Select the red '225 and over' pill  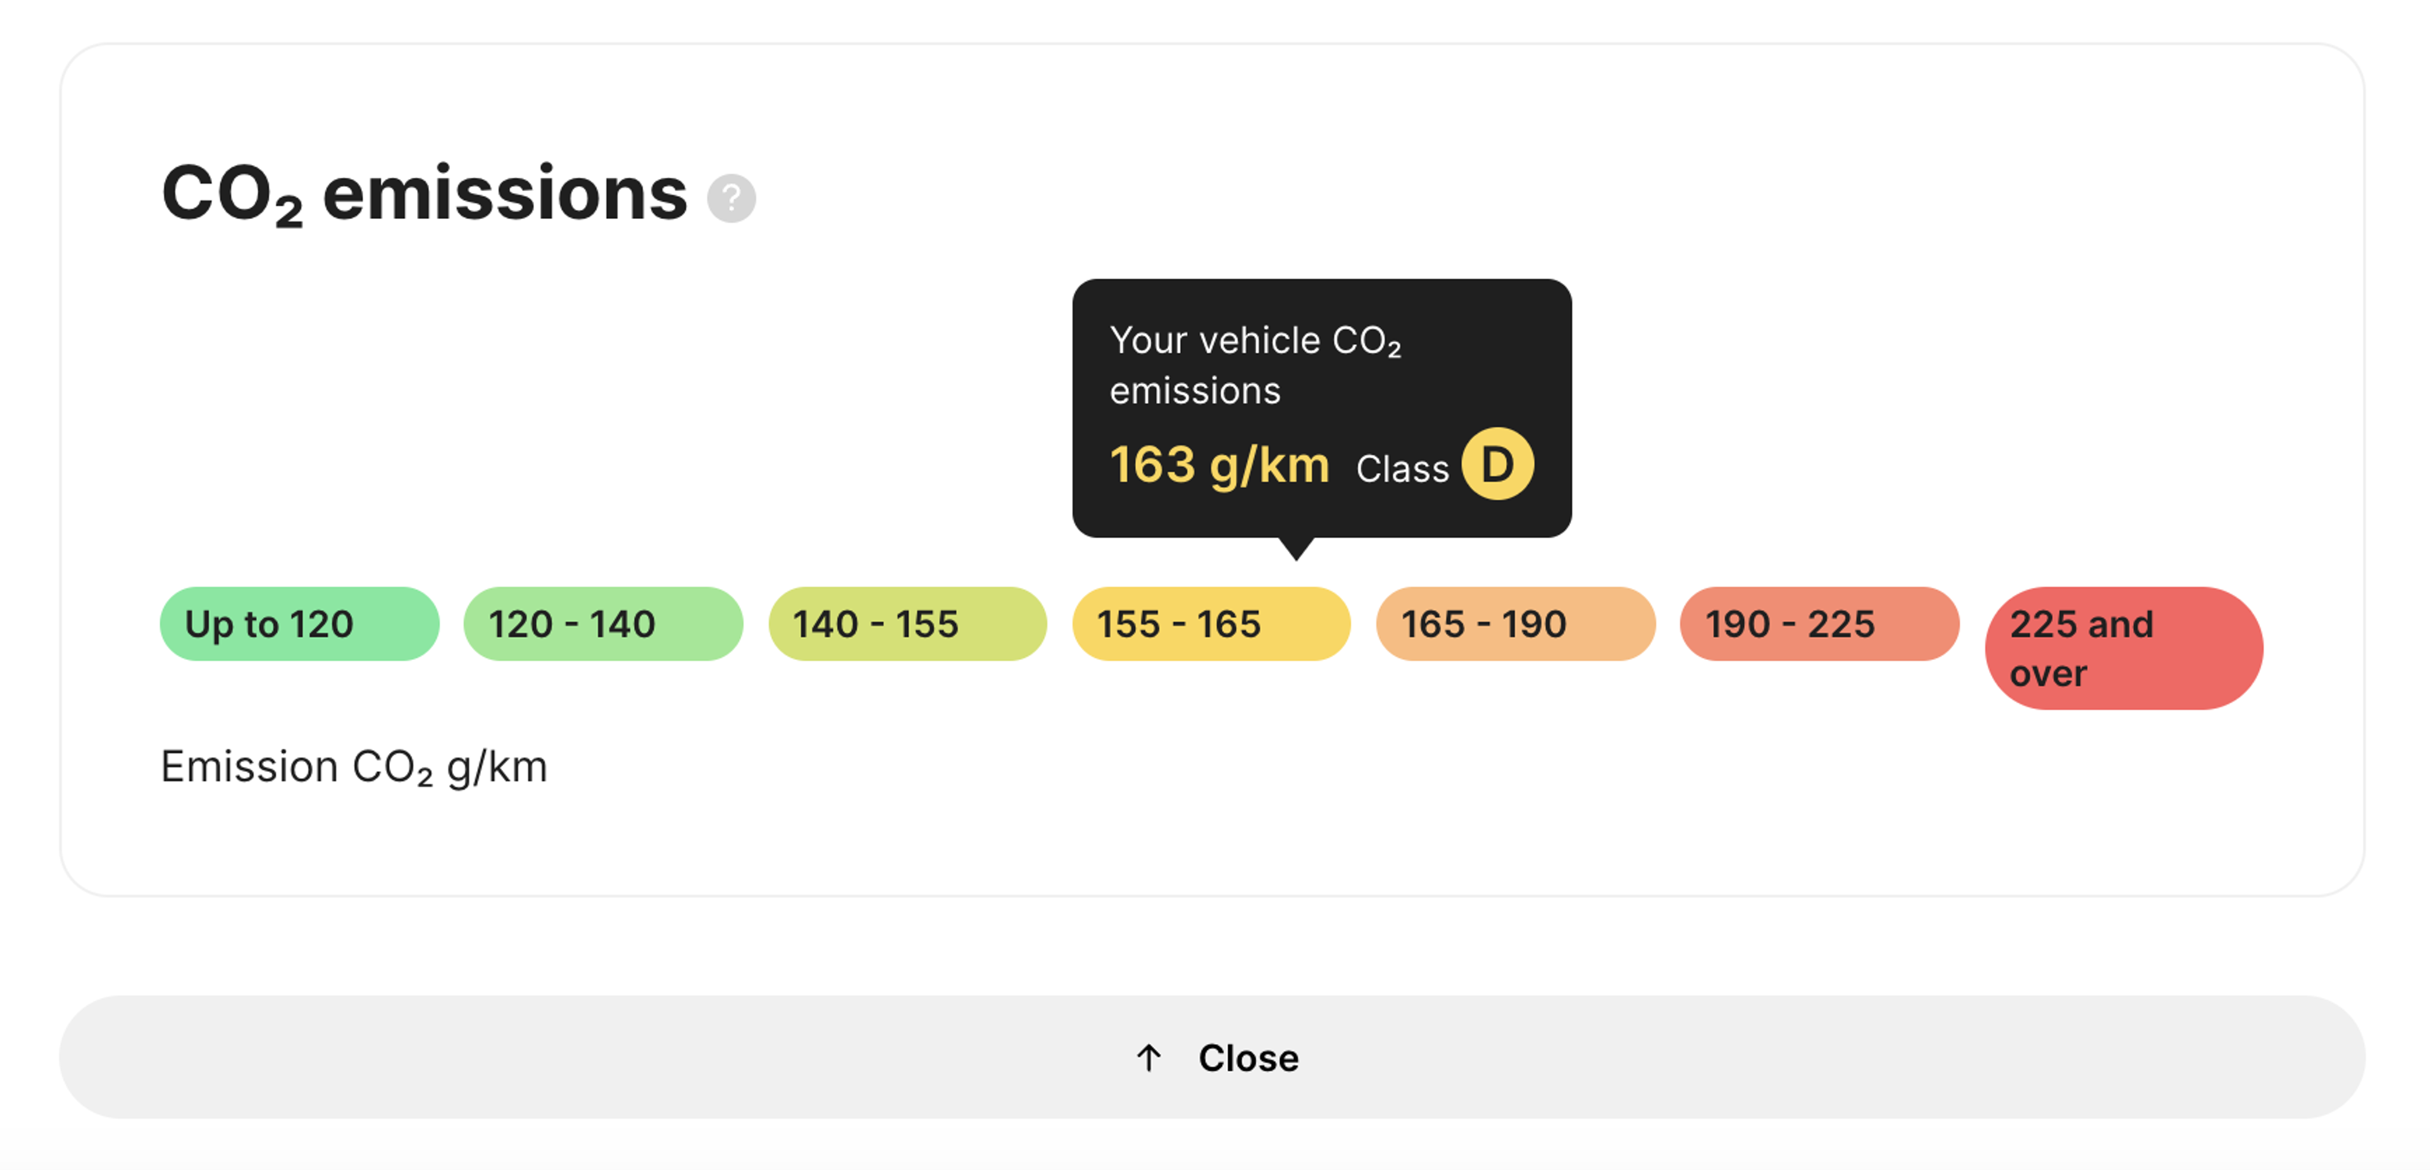pos(2124,648)
